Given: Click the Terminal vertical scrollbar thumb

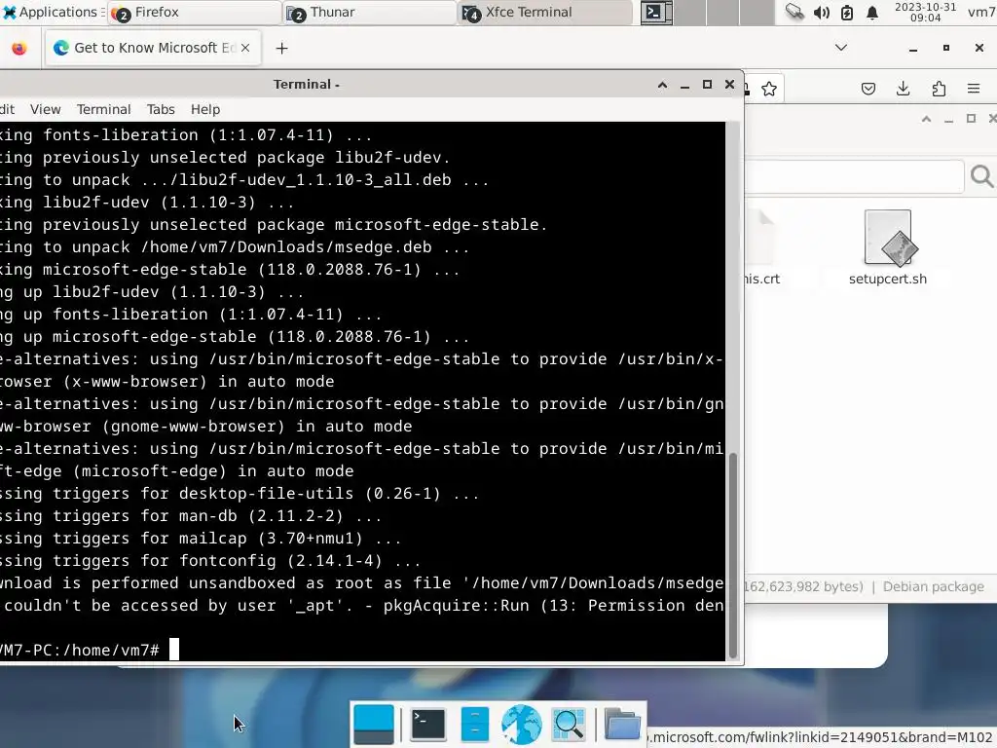Looking at the screenshot, I should 732,555.
